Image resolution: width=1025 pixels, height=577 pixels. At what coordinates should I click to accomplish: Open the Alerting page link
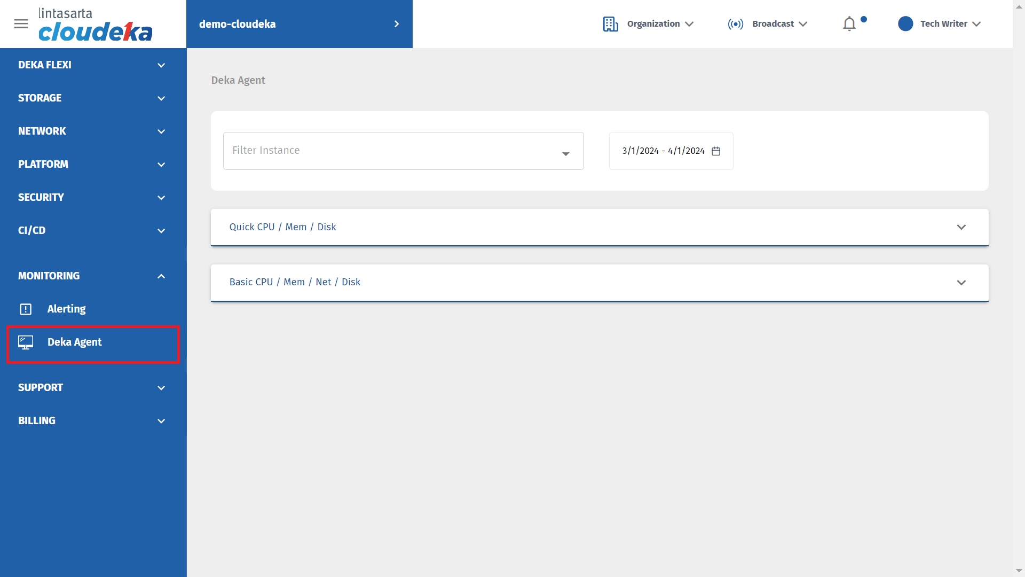tap(67, 309)
